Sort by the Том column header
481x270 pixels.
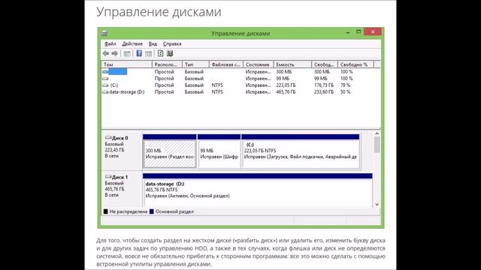127,64
